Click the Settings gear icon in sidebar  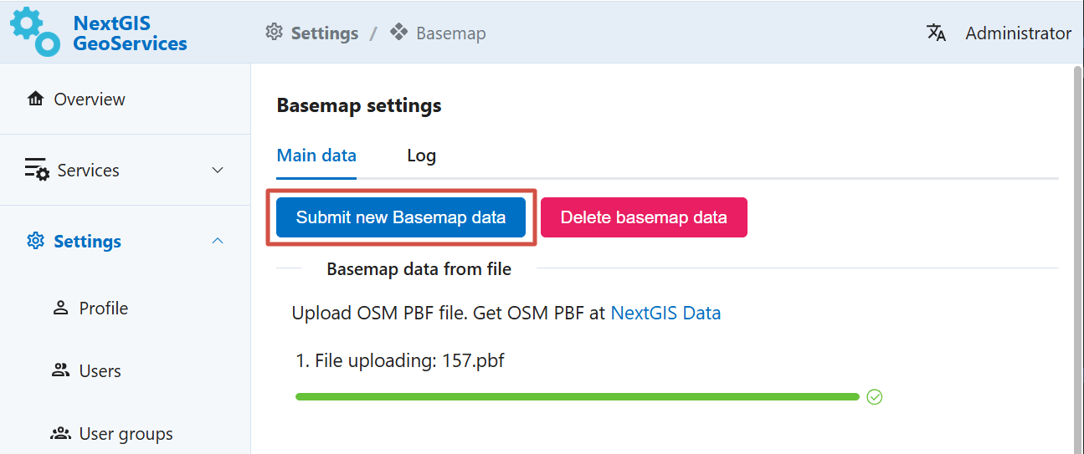click(35, 242)
